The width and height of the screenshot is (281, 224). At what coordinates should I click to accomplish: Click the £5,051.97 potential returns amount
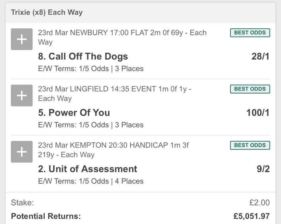251,216
